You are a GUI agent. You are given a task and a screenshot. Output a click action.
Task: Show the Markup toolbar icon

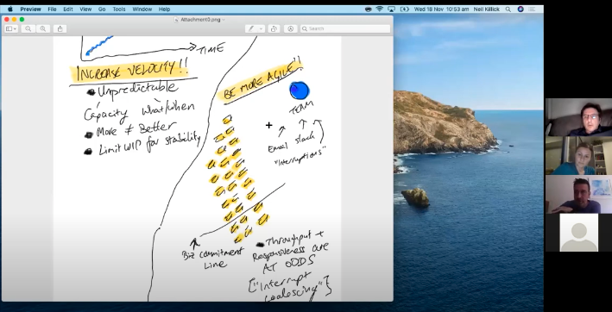(x=290, y=28)
